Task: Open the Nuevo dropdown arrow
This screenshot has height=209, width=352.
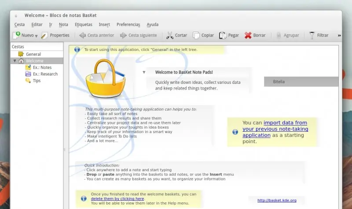Action: pos(36,36)
